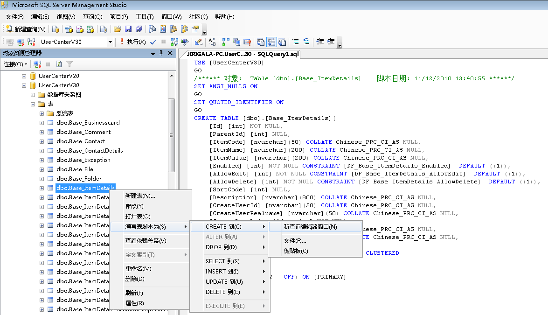548x315 pixels.
Task: Click the Display Estimated Execution Plan icon
Action: tap(174, 42)
